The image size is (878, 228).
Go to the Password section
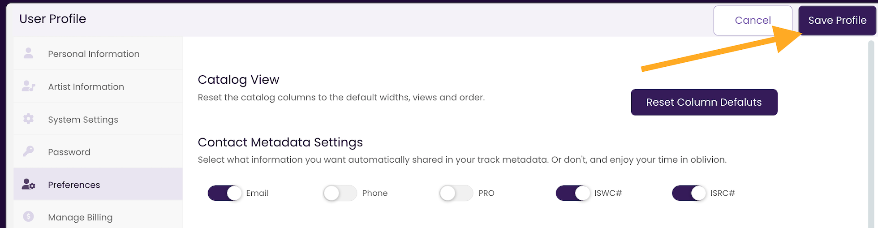[98, 151]
